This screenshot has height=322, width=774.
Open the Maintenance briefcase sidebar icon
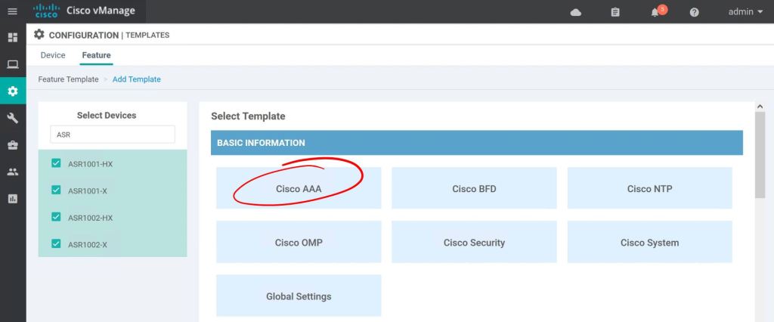pos(12,145)
